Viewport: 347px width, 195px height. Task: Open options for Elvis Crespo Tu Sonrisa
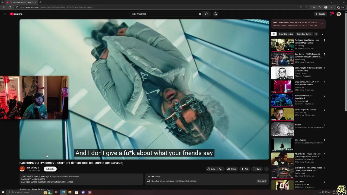[x=324, y=110]
